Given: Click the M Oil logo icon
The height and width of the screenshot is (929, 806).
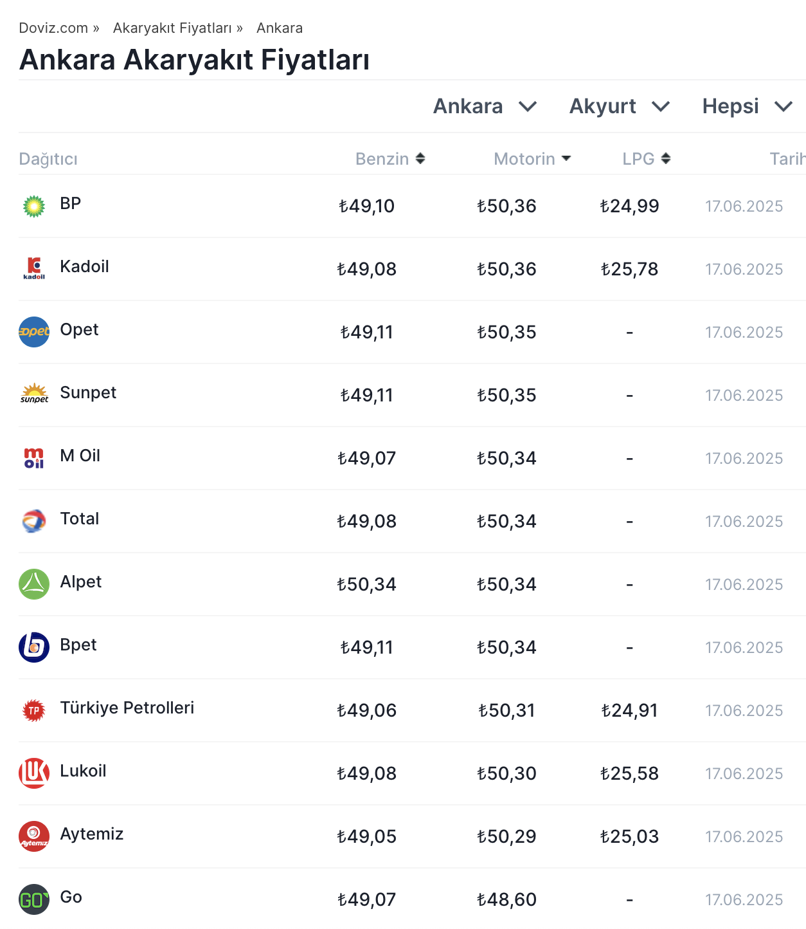Looking at the screenshot, I should click(x=34, y=458).
